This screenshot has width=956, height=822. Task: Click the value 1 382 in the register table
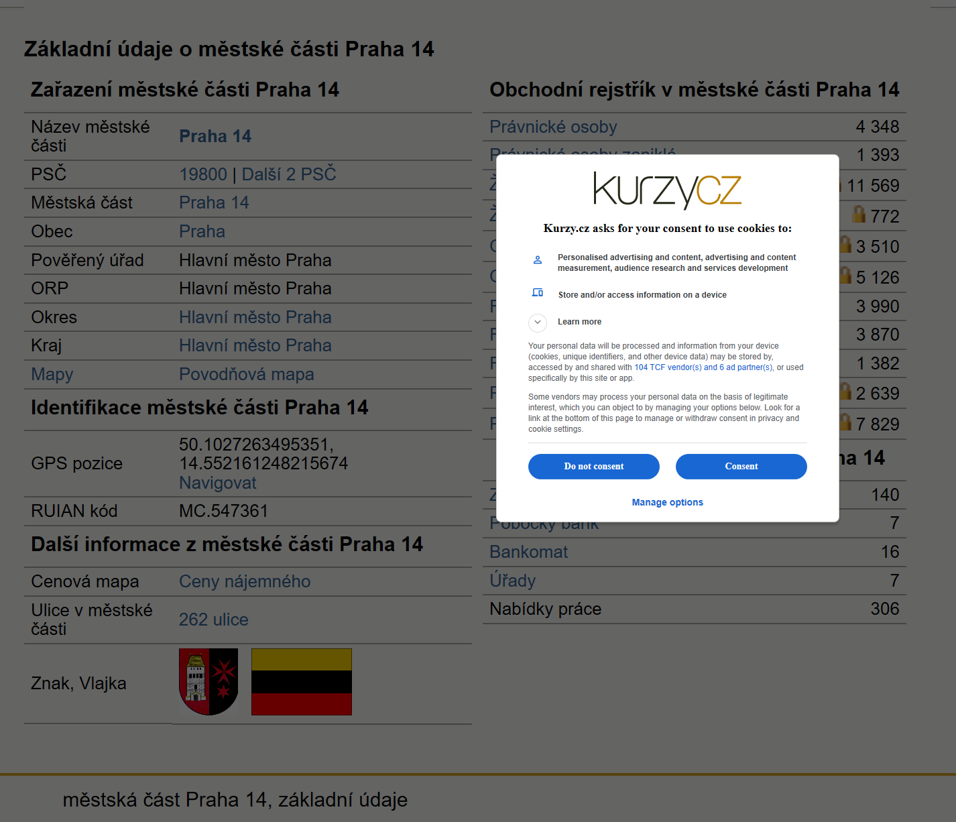coord(878,363)
